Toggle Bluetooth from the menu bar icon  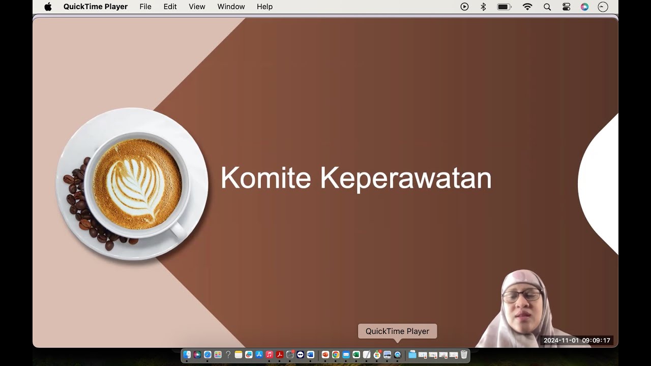pos(483,7)
